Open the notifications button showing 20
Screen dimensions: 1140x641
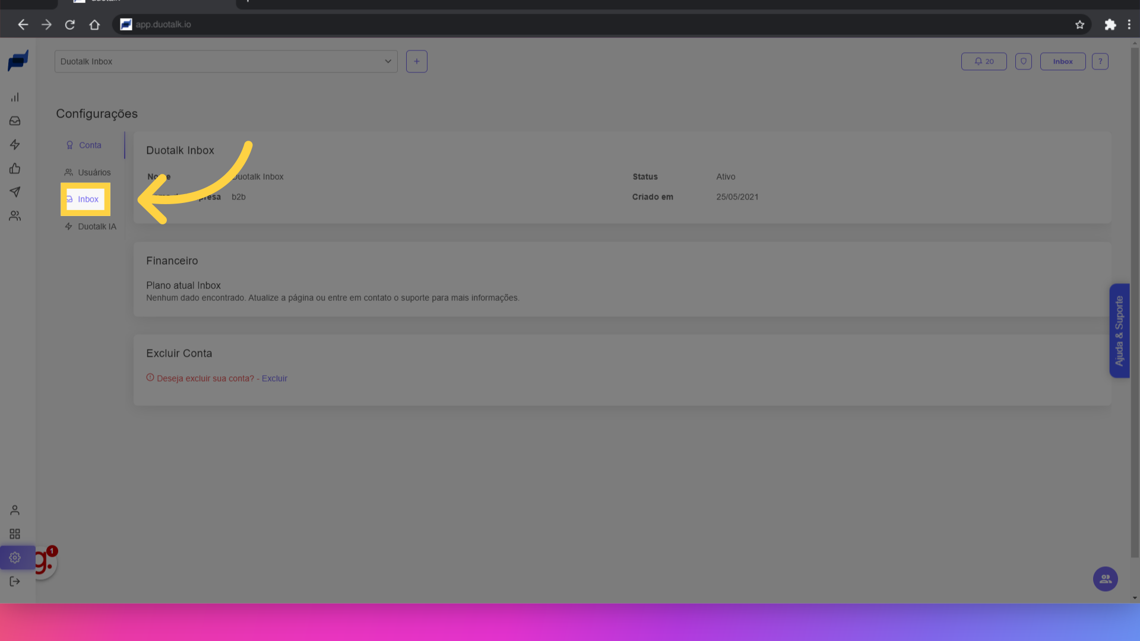pyautogui.click(x=984, y=61)
